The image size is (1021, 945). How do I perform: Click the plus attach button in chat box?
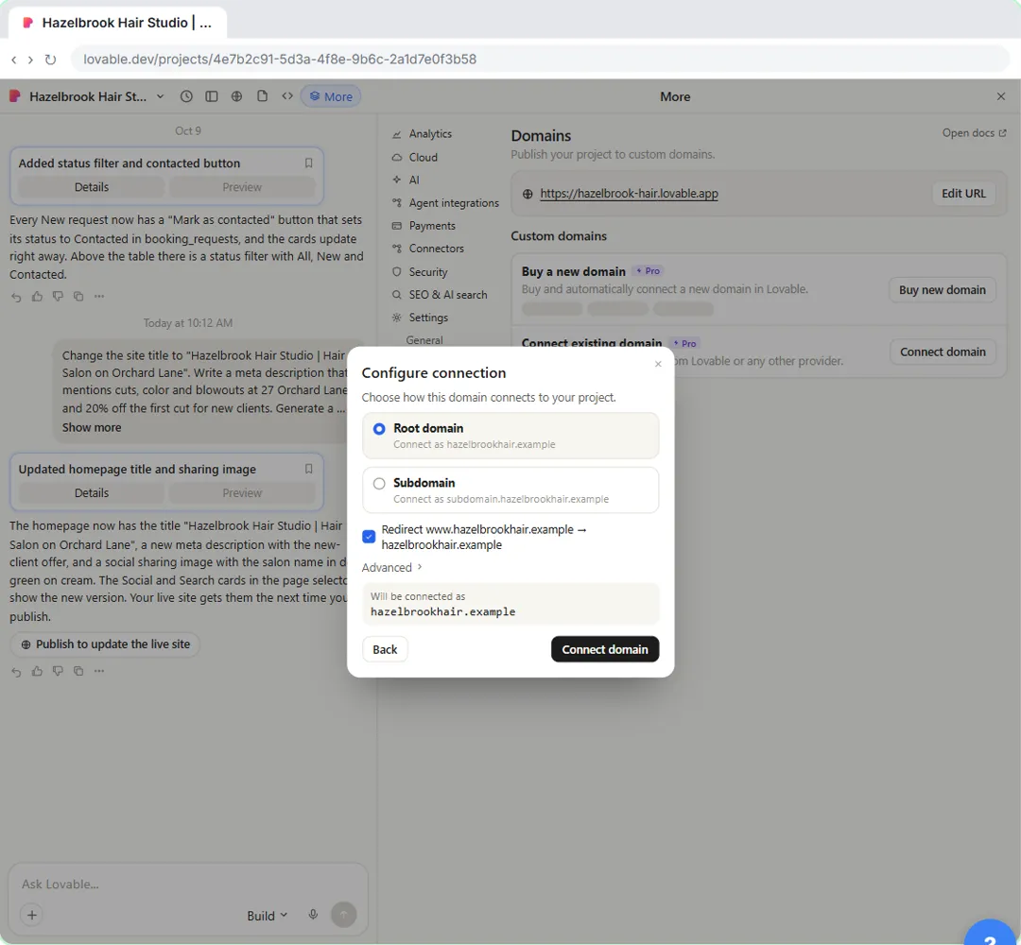[32, 915]
